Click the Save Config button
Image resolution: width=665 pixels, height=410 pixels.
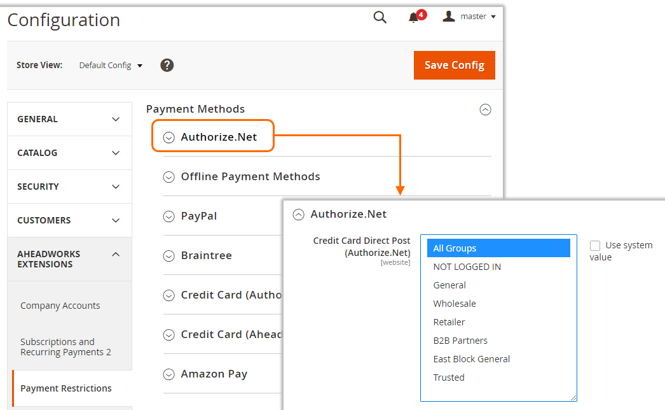point(454,65)
